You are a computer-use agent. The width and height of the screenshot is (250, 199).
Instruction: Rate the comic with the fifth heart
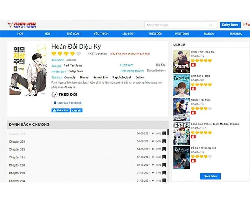click(x=79, y=54)
